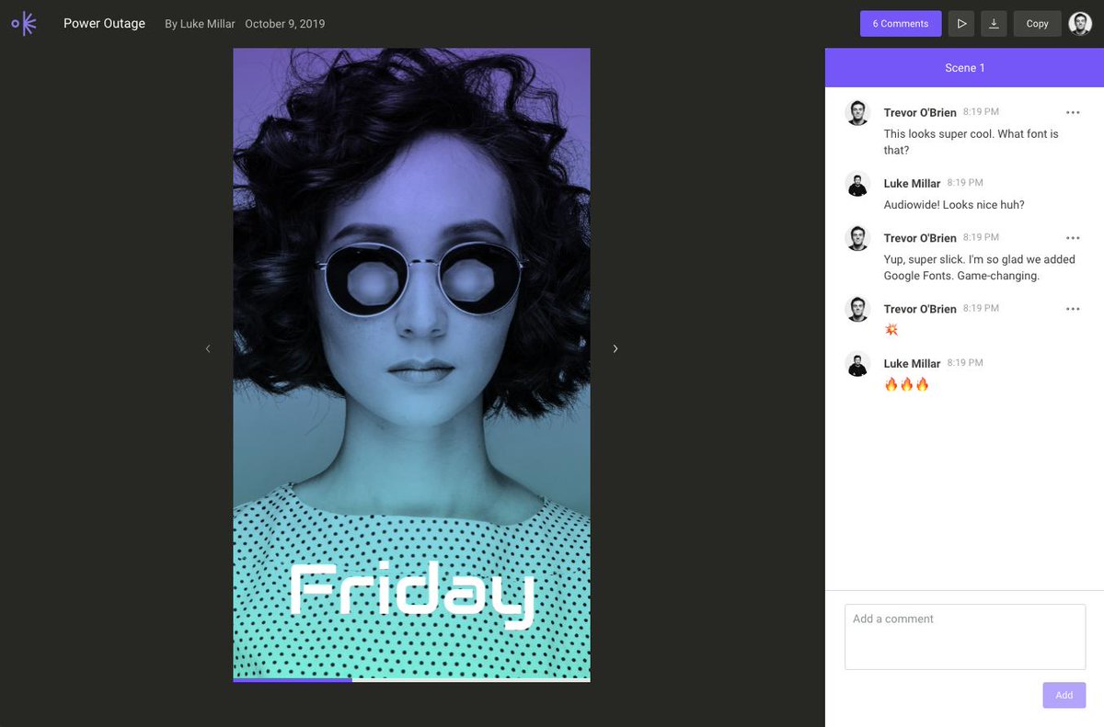Image resolution: width=1104 pixels, height=727 pixels.
Task: Click Trevor O'Brien avatar on Google Fonts comment
Action: pos(857,239)
